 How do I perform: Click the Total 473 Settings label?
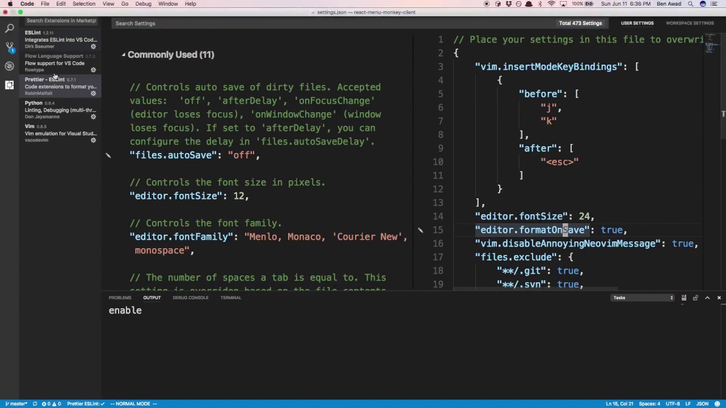pyautogui.click(x=580, y=23)
